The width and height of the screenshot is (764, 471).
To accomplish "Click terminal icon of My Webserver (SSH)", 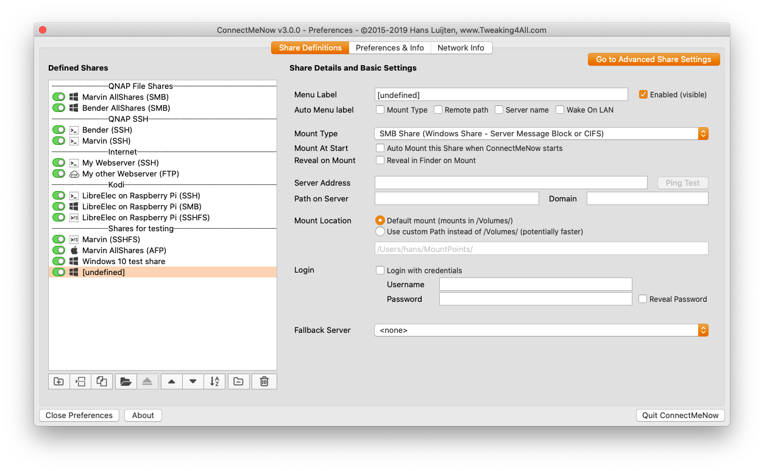I will pos(74,162).
